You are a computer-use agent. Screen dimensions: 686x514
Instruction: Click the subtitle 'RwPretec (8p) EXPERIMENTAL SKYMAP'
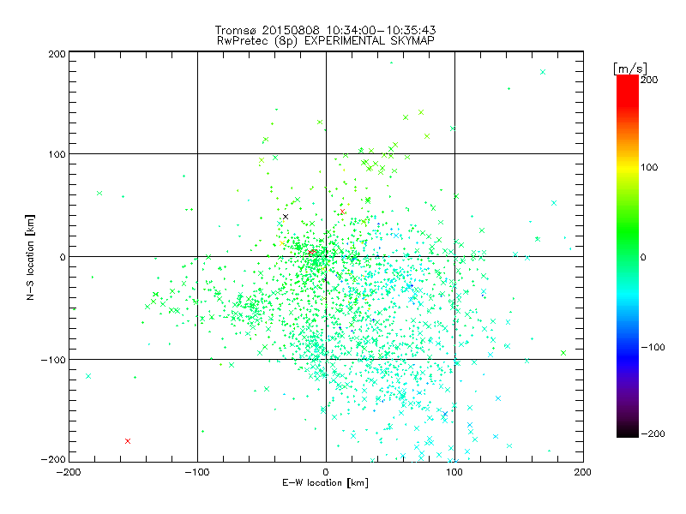(326, 41)
